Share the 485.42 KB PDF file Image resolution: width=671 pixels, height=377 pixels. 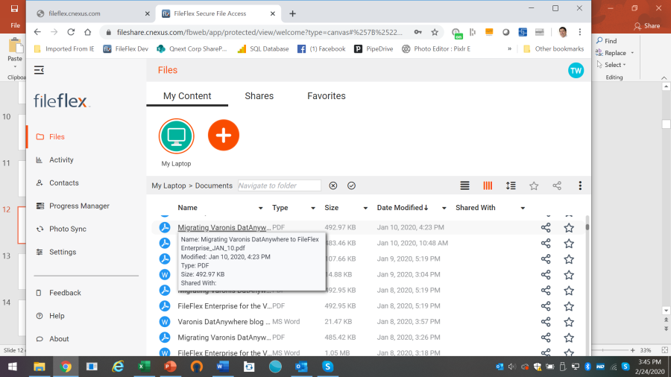(x=546, y=338)
